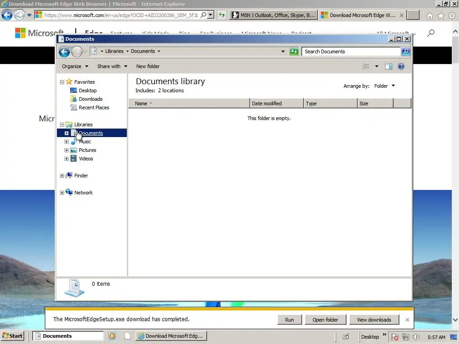
Task: Click the Explorer back arrow button
Action: pyautogui.click(x=64, y=52)
